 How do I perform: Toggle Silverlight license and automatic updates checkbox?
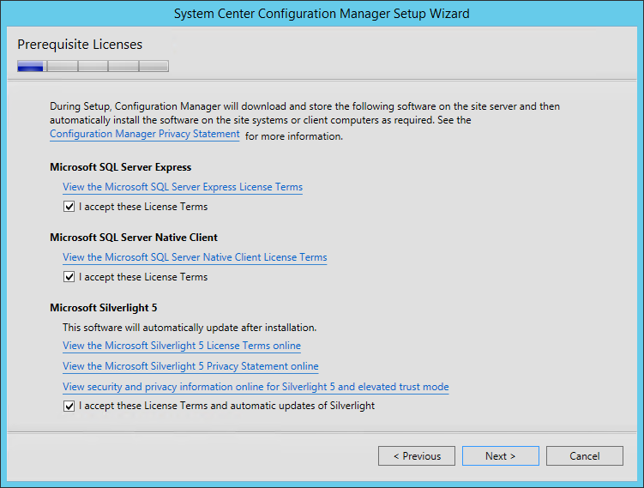(69, 406)
